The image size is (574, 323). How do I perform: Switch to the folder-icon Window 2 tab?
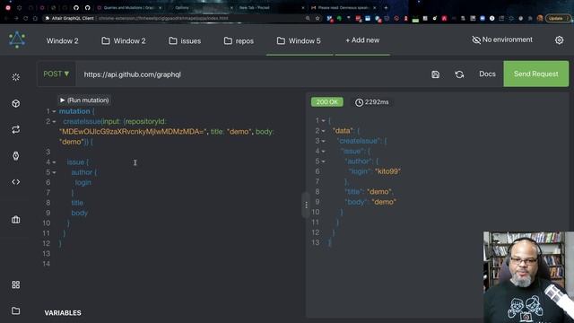pyautogui.click(x=124, y=41)
